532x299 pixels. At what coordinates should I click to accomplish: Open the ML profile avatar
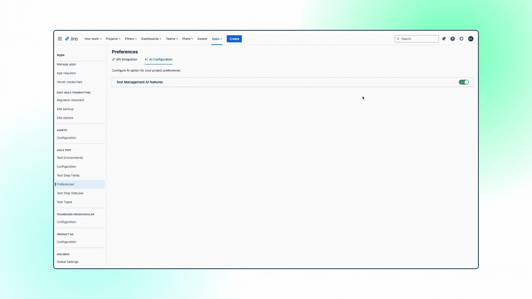(471, 39)
